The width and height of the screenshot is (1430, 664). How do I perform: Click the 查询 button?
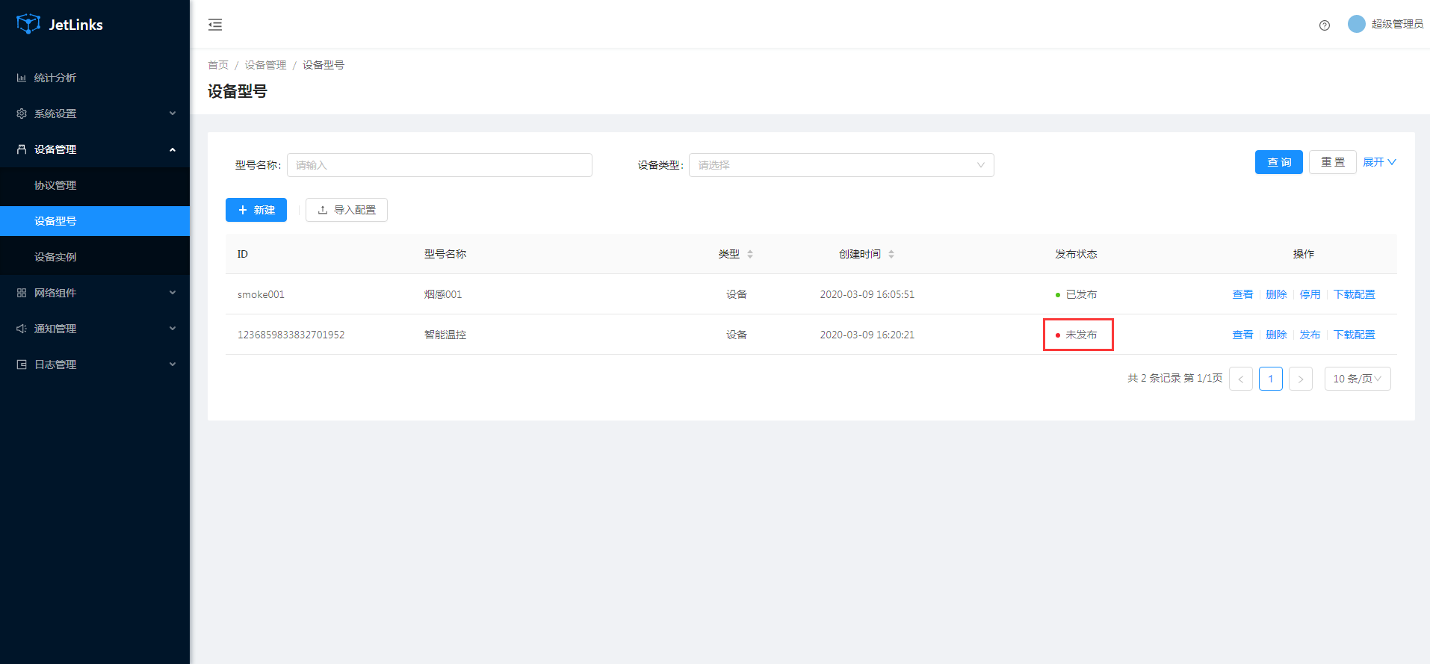point(1278,162)
